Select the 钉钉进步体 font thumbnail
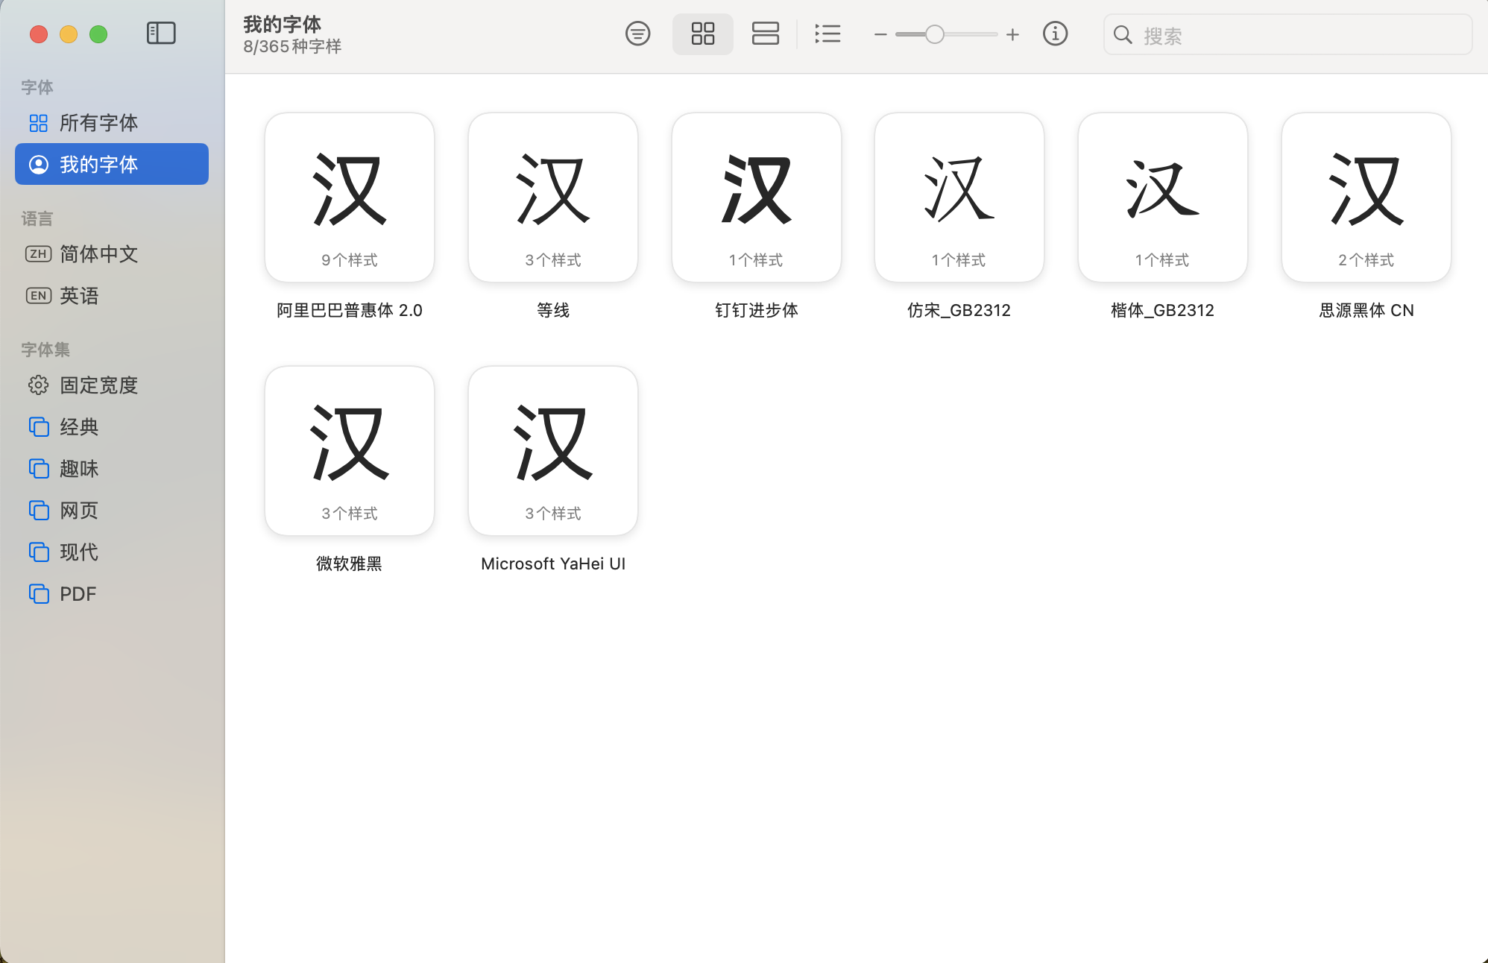Image resolution: width=1488 pixels, height=963 pixels. (756, 198)
